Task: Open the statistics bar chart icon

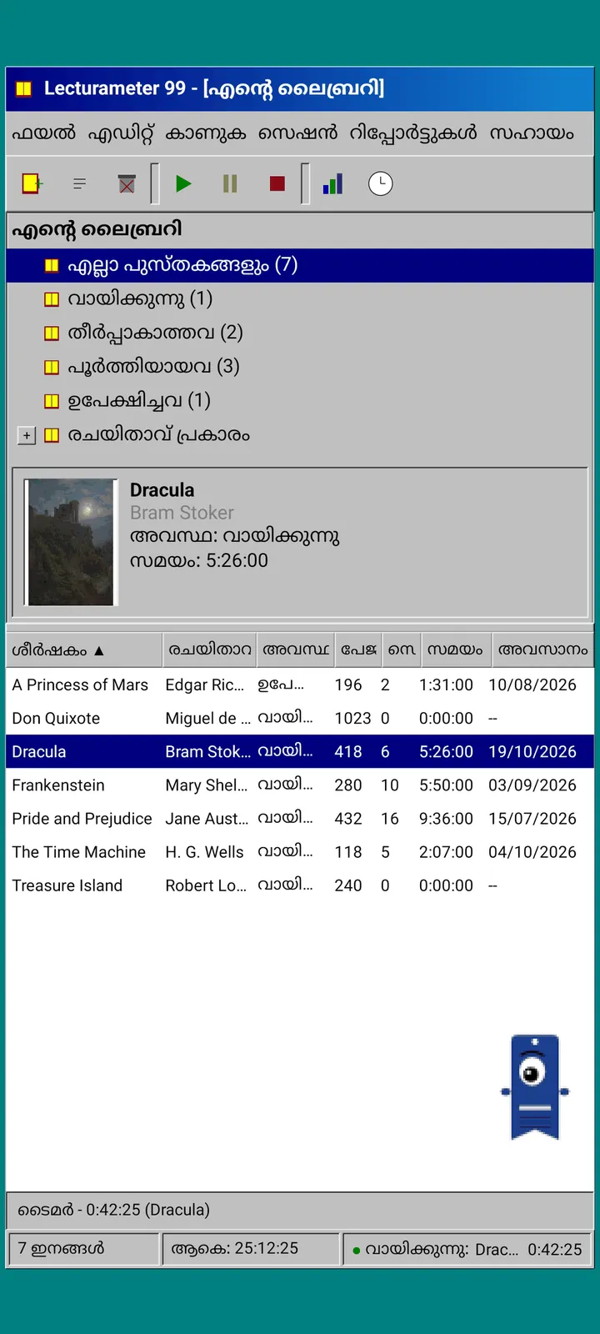Action: (333, 183)
